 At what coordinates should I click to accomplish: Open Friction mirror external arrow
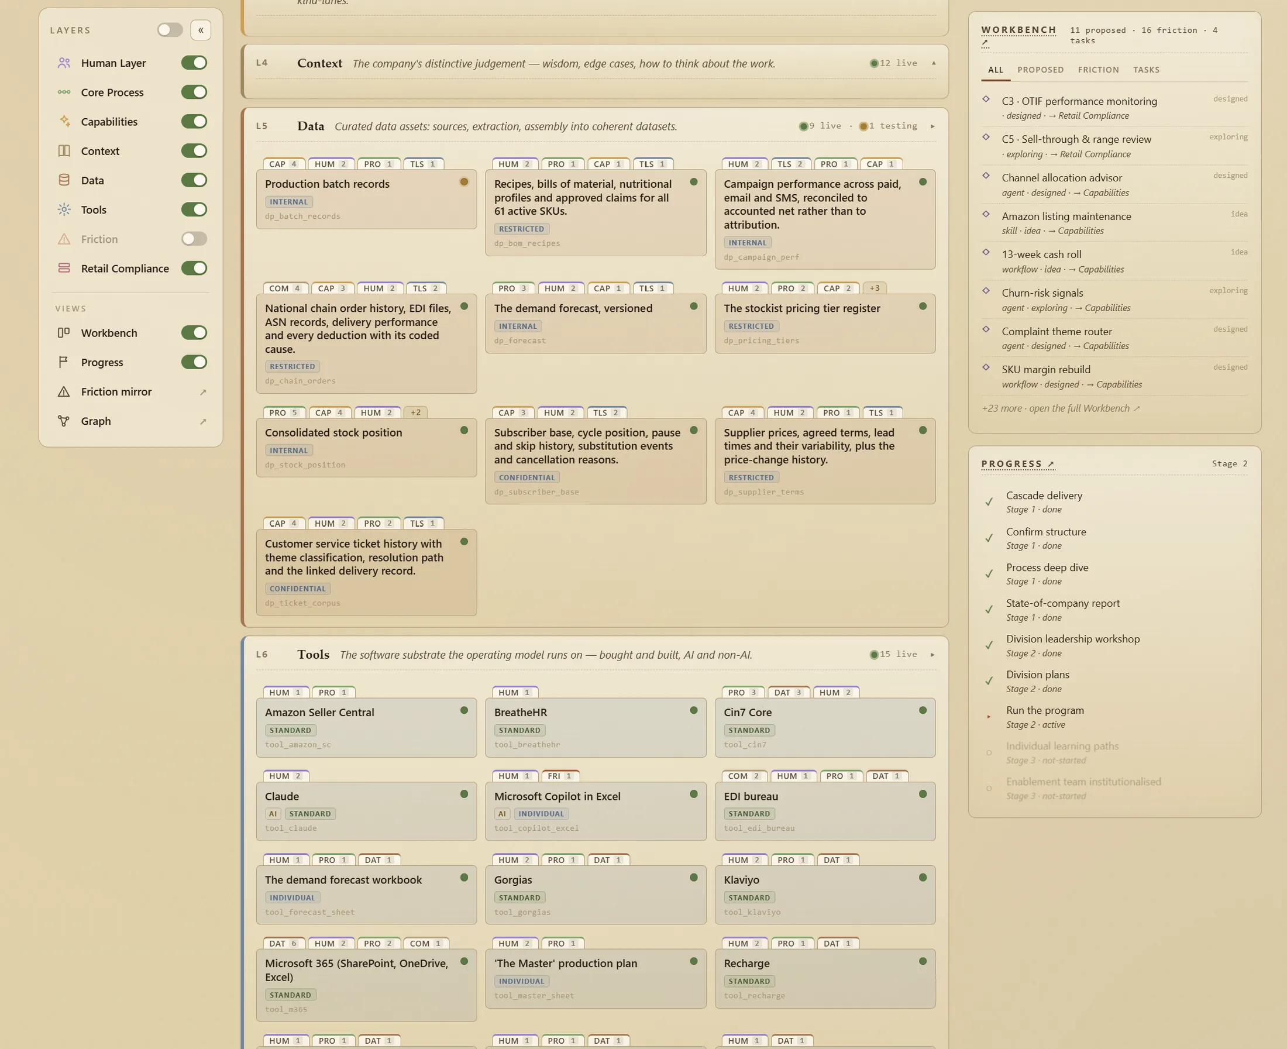[203, 392]
